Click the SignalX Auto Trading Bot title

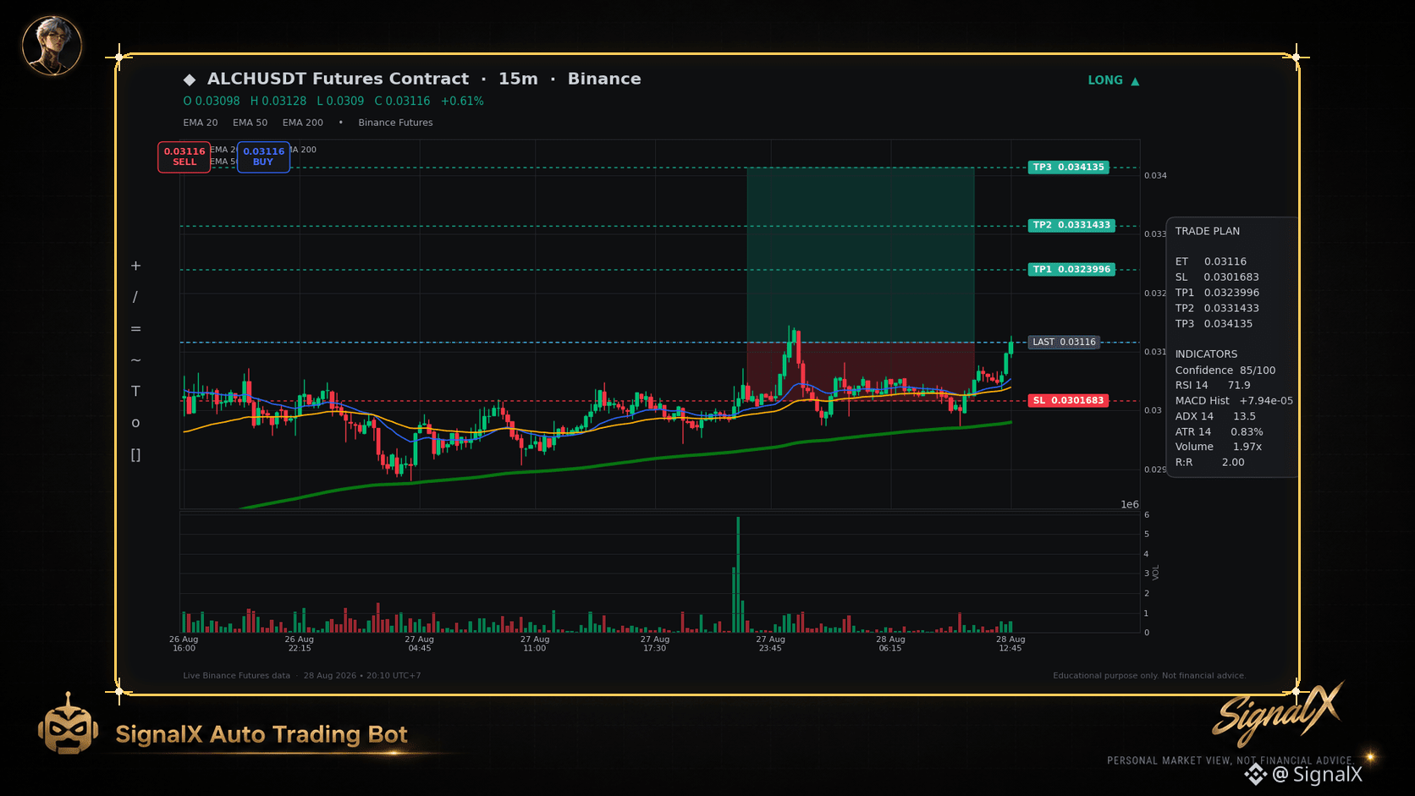coord(262,734)
